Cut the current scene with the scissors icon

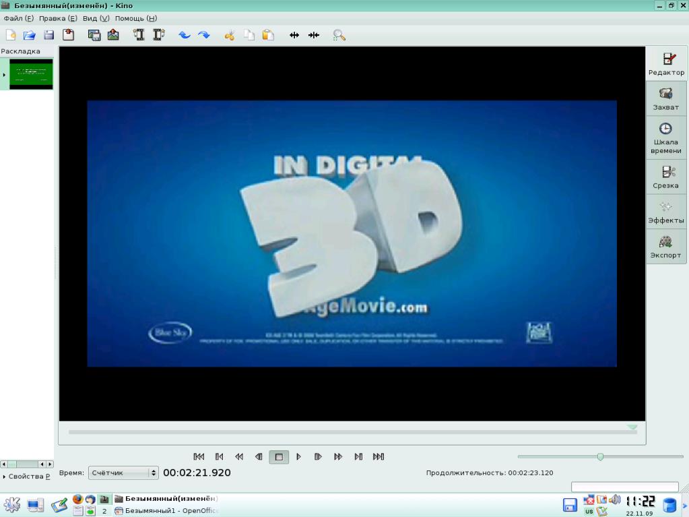230,35
